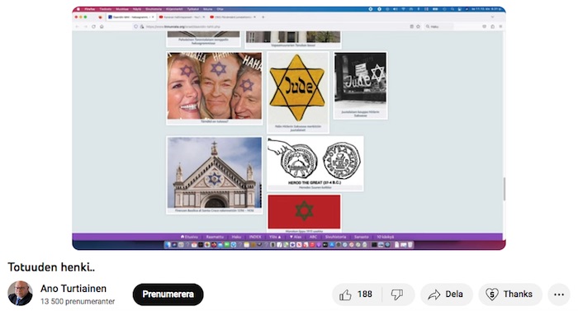Open the Ano Turtiainen channel name link
Viewport: 578px width, 311px height.
73,289
